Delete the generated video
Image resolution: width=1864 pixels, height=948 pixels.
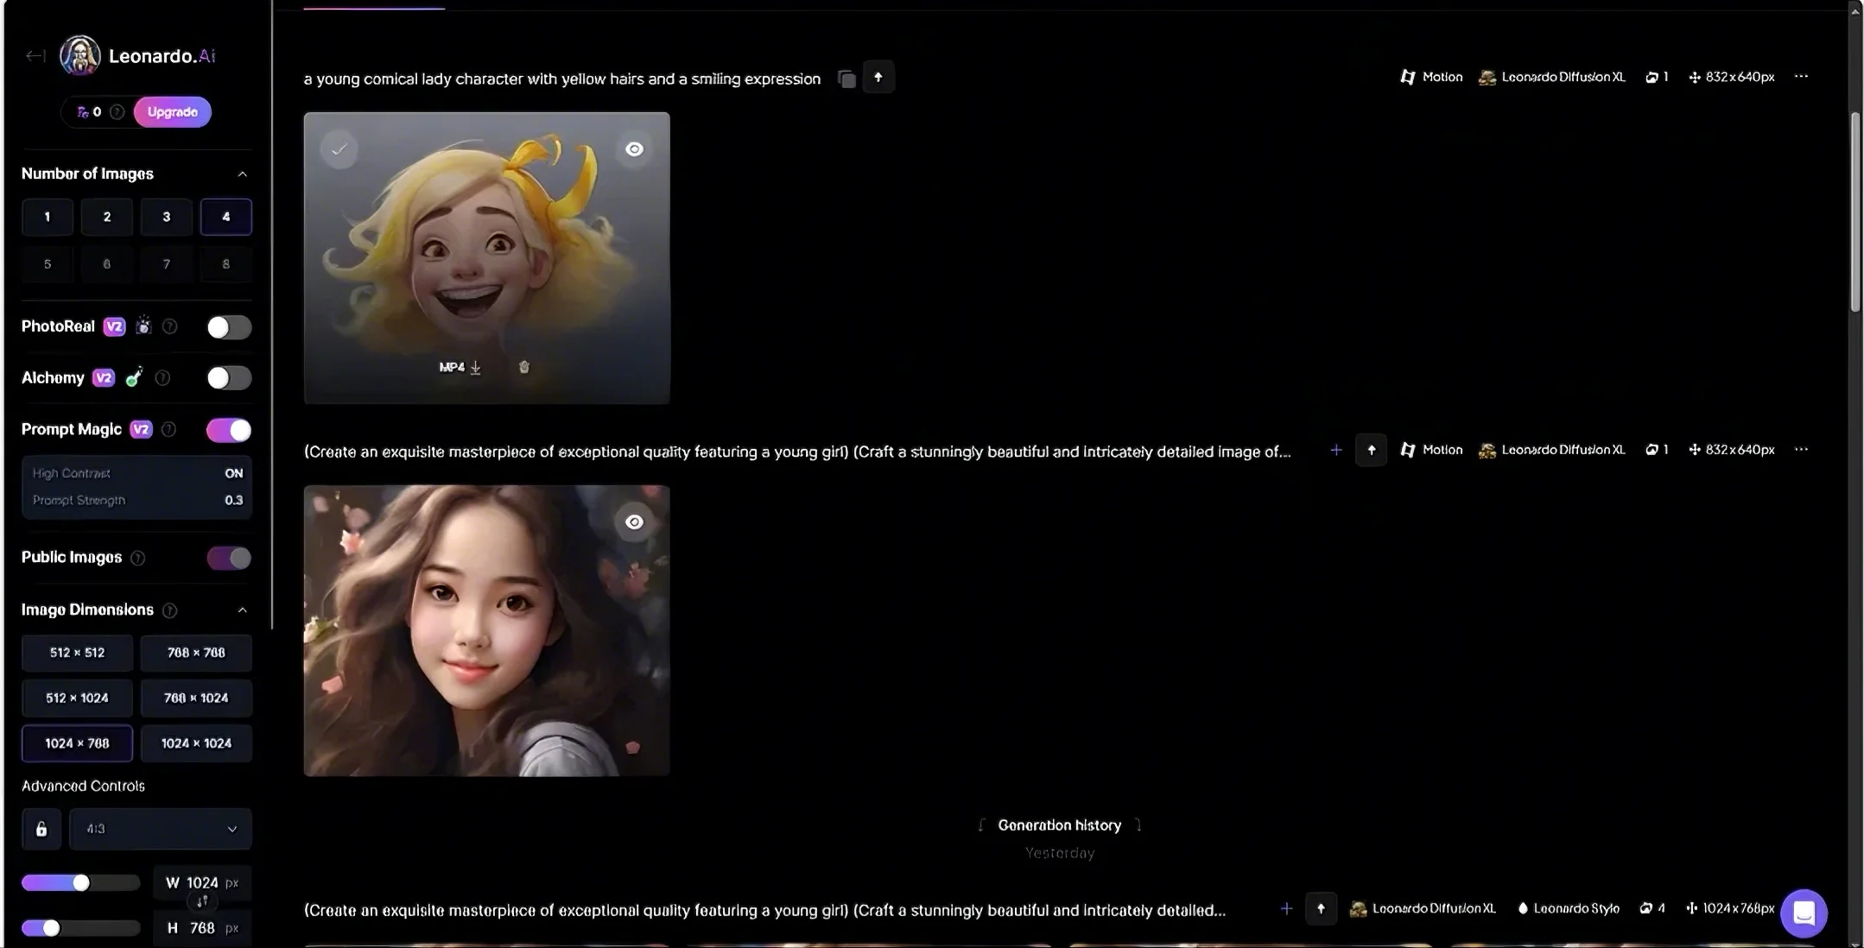pos(523,367)
